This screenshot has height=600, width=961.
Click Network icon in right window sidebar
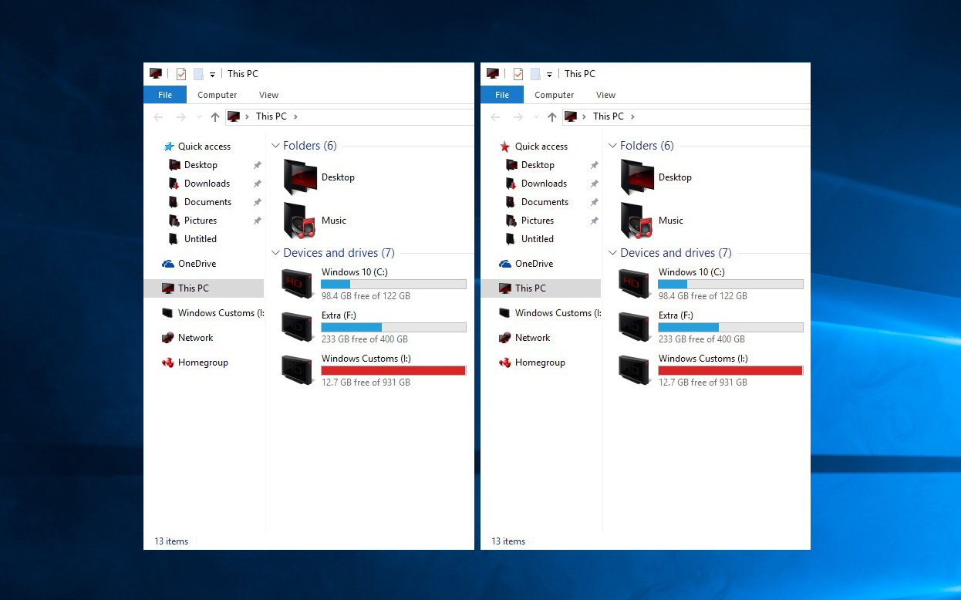505,338
